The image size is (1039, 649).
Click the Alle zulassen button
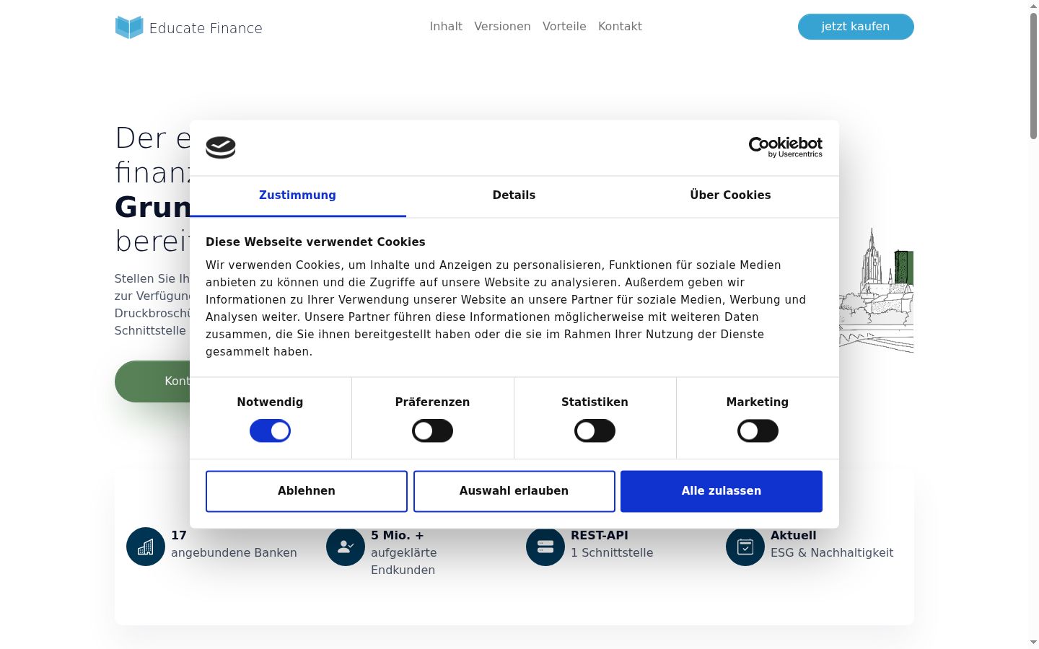722,491
